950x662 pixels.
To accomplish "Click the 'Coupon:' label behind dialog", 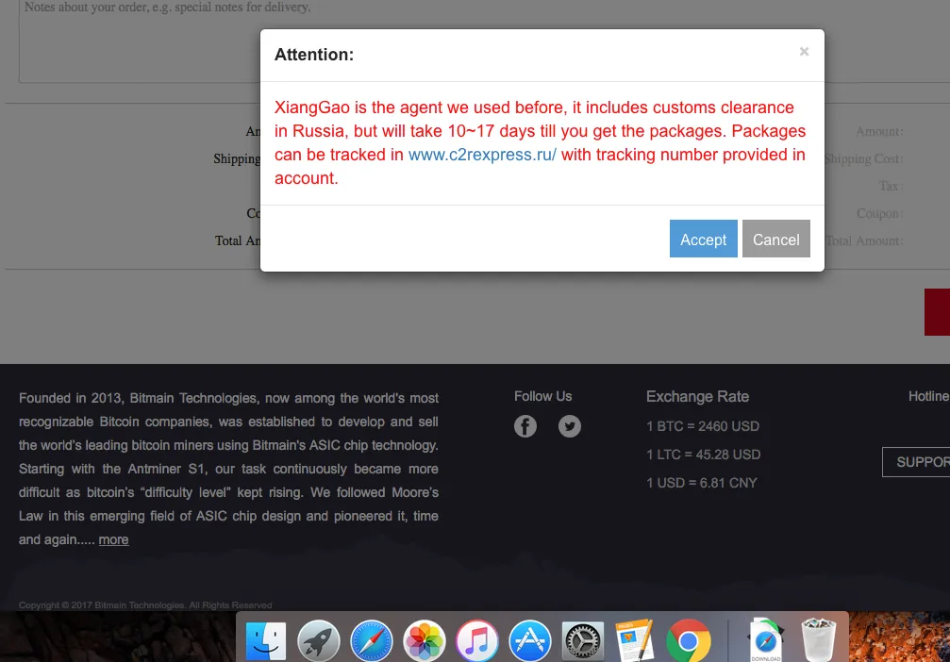I will coord(880,214).
